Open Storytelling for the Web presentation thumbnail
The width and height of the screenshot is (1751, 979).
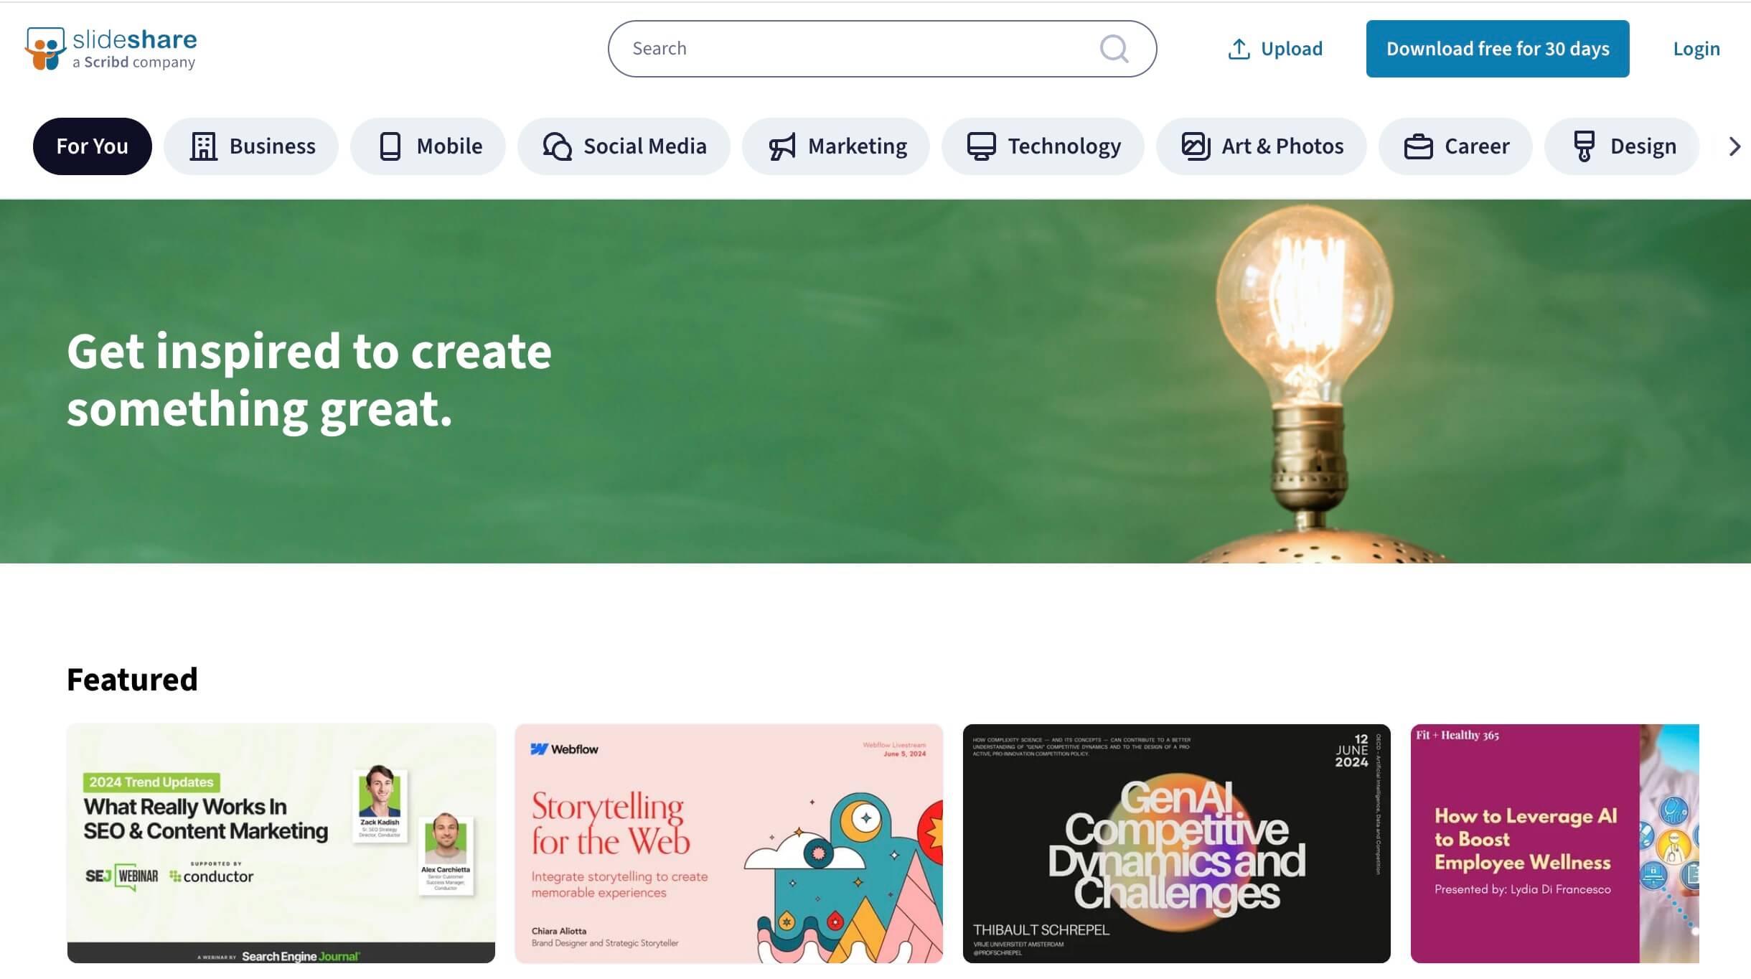point(729,843)
